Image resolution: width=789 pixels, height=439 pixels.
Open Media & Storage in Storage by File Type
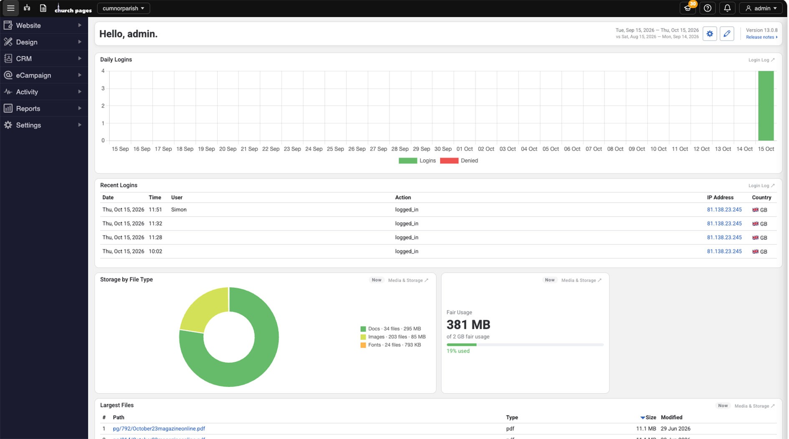408,280
